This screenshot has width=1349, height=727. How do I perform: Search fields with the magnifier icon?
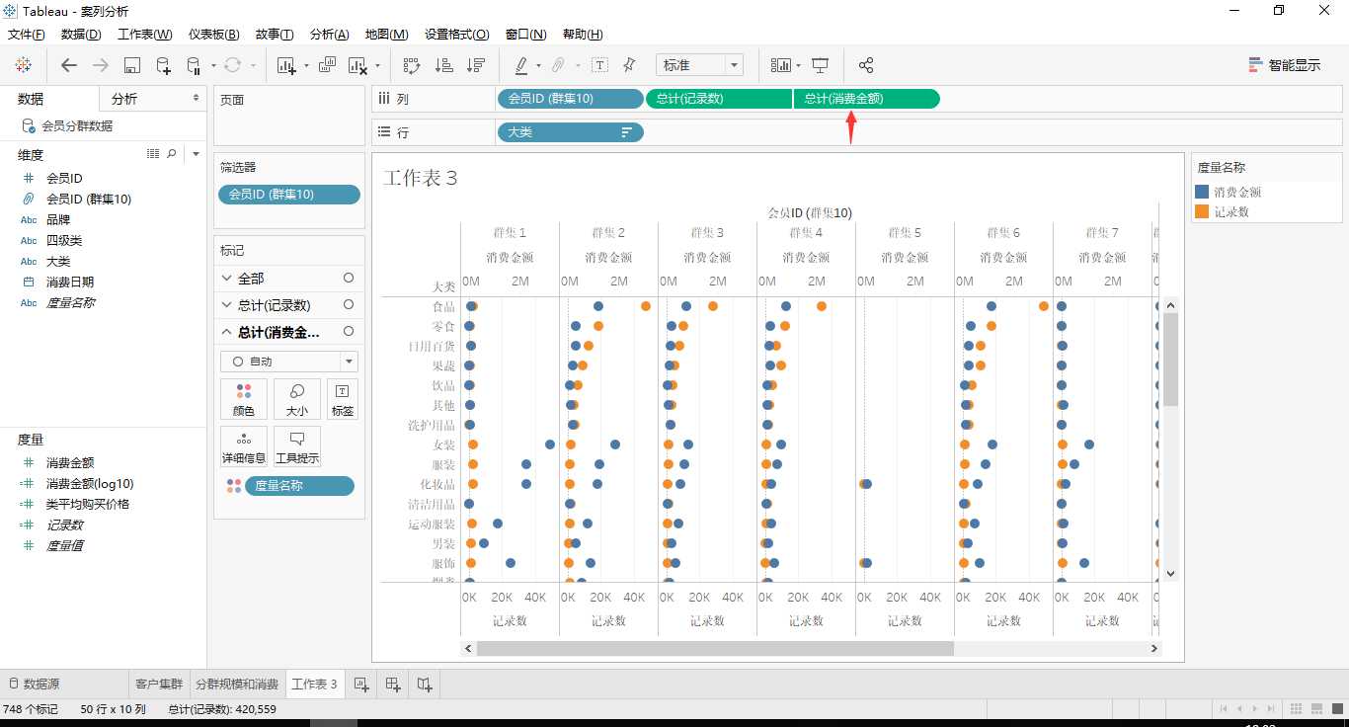[172, 154]
